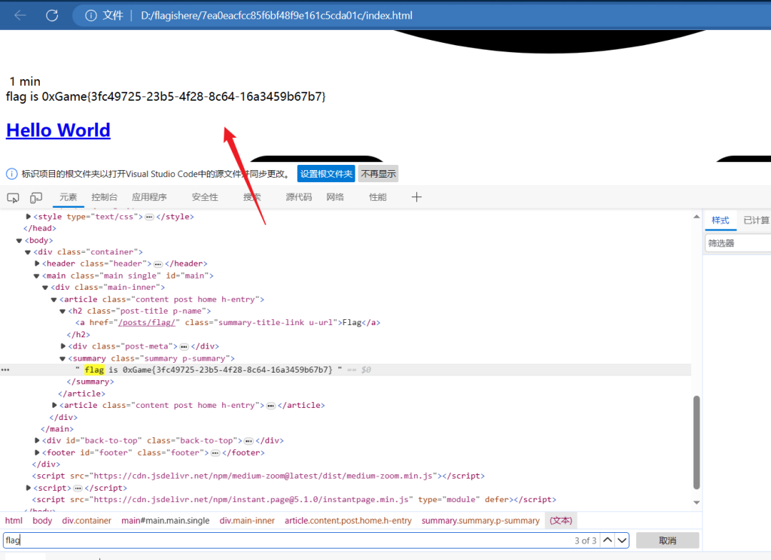Follow the /posts/flag/ href link
Screen dimensions: 771x560
tap(147, 323)
